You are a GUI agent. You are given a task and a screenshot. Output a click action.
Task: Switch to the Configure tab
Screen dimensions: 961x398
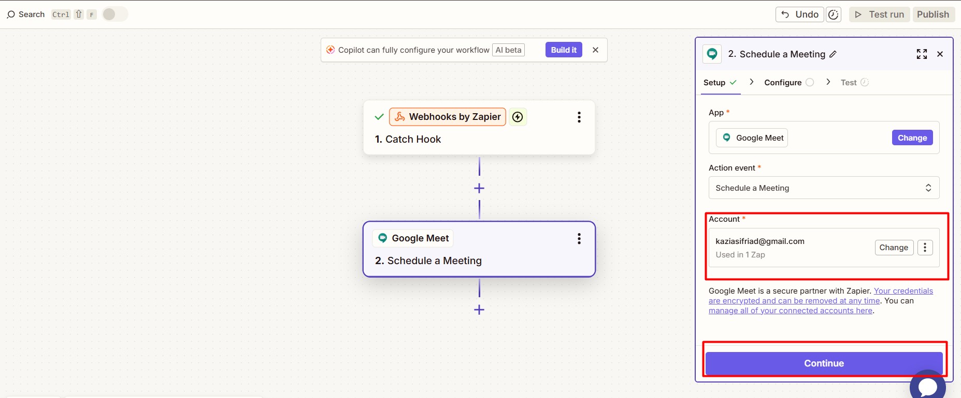(x=783, y=83)
